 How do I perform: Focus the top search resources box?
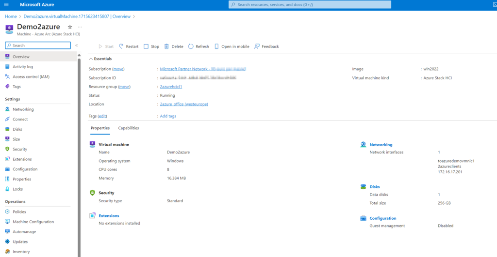click(310, 4)
